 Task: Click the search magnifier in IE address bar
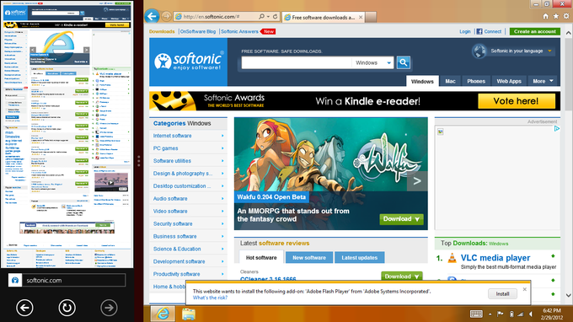coord(262,17)
